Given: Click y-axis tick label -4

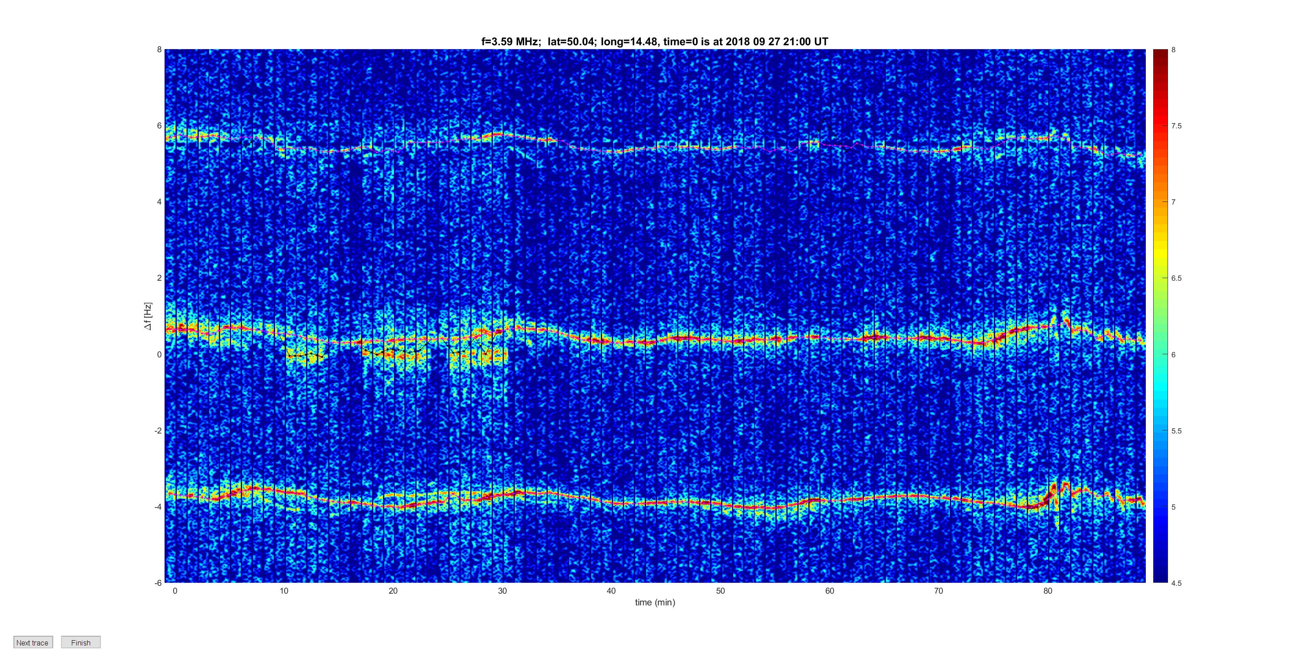Looking at the screenshot, I should pos(158,507).
